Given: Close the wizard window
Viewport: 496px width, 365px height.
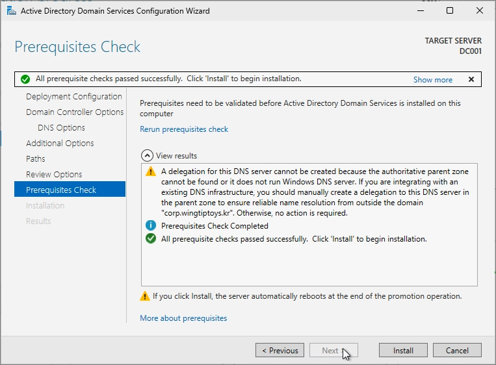Looking at the screenshot, I should point(480,11).
